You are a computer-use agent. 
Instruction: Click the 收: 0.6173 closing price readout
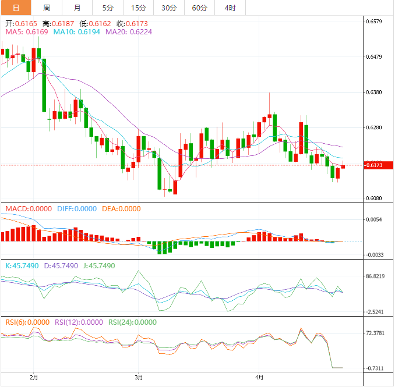(x=132, y=24)
